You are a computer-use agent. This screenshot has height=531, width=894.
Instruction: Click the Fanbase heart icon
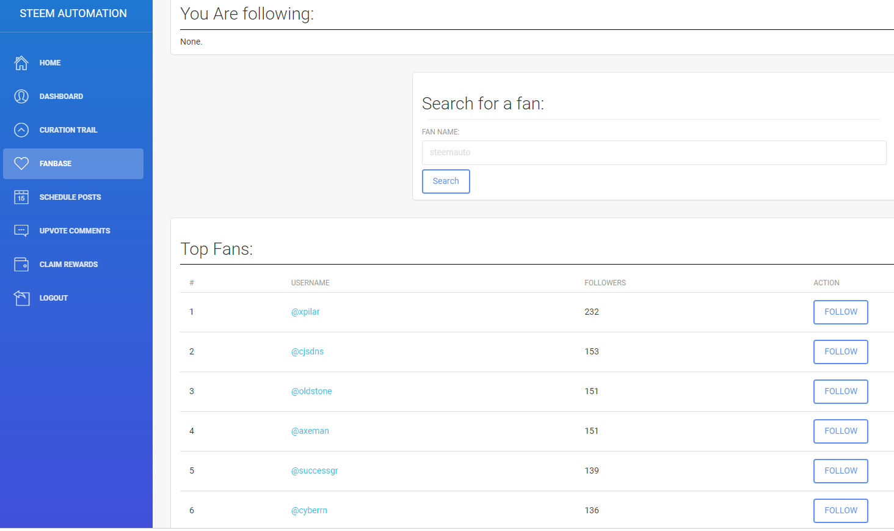coord(21,164)
